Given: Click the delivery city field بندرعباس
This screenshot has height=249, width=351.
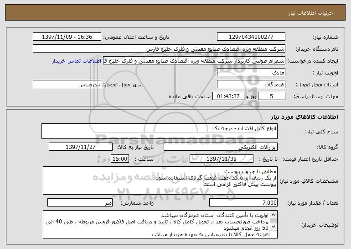Looking at the screenshot, I should coord(67,85).
